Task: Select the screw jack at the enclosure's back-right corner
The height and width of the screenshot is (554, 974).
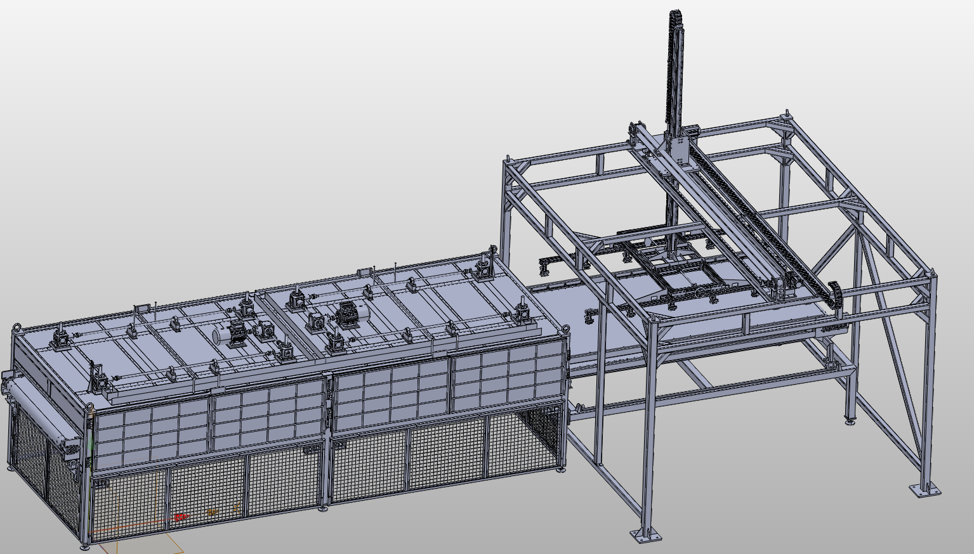Action: pyautogui.click(x=484, y=266)
